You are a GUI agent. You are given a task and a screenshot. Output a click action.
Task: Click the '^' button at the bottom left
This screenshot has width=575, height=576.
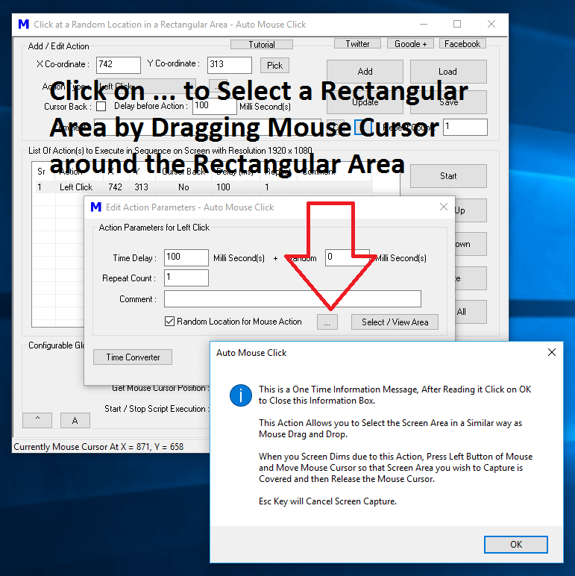(37, 420)
